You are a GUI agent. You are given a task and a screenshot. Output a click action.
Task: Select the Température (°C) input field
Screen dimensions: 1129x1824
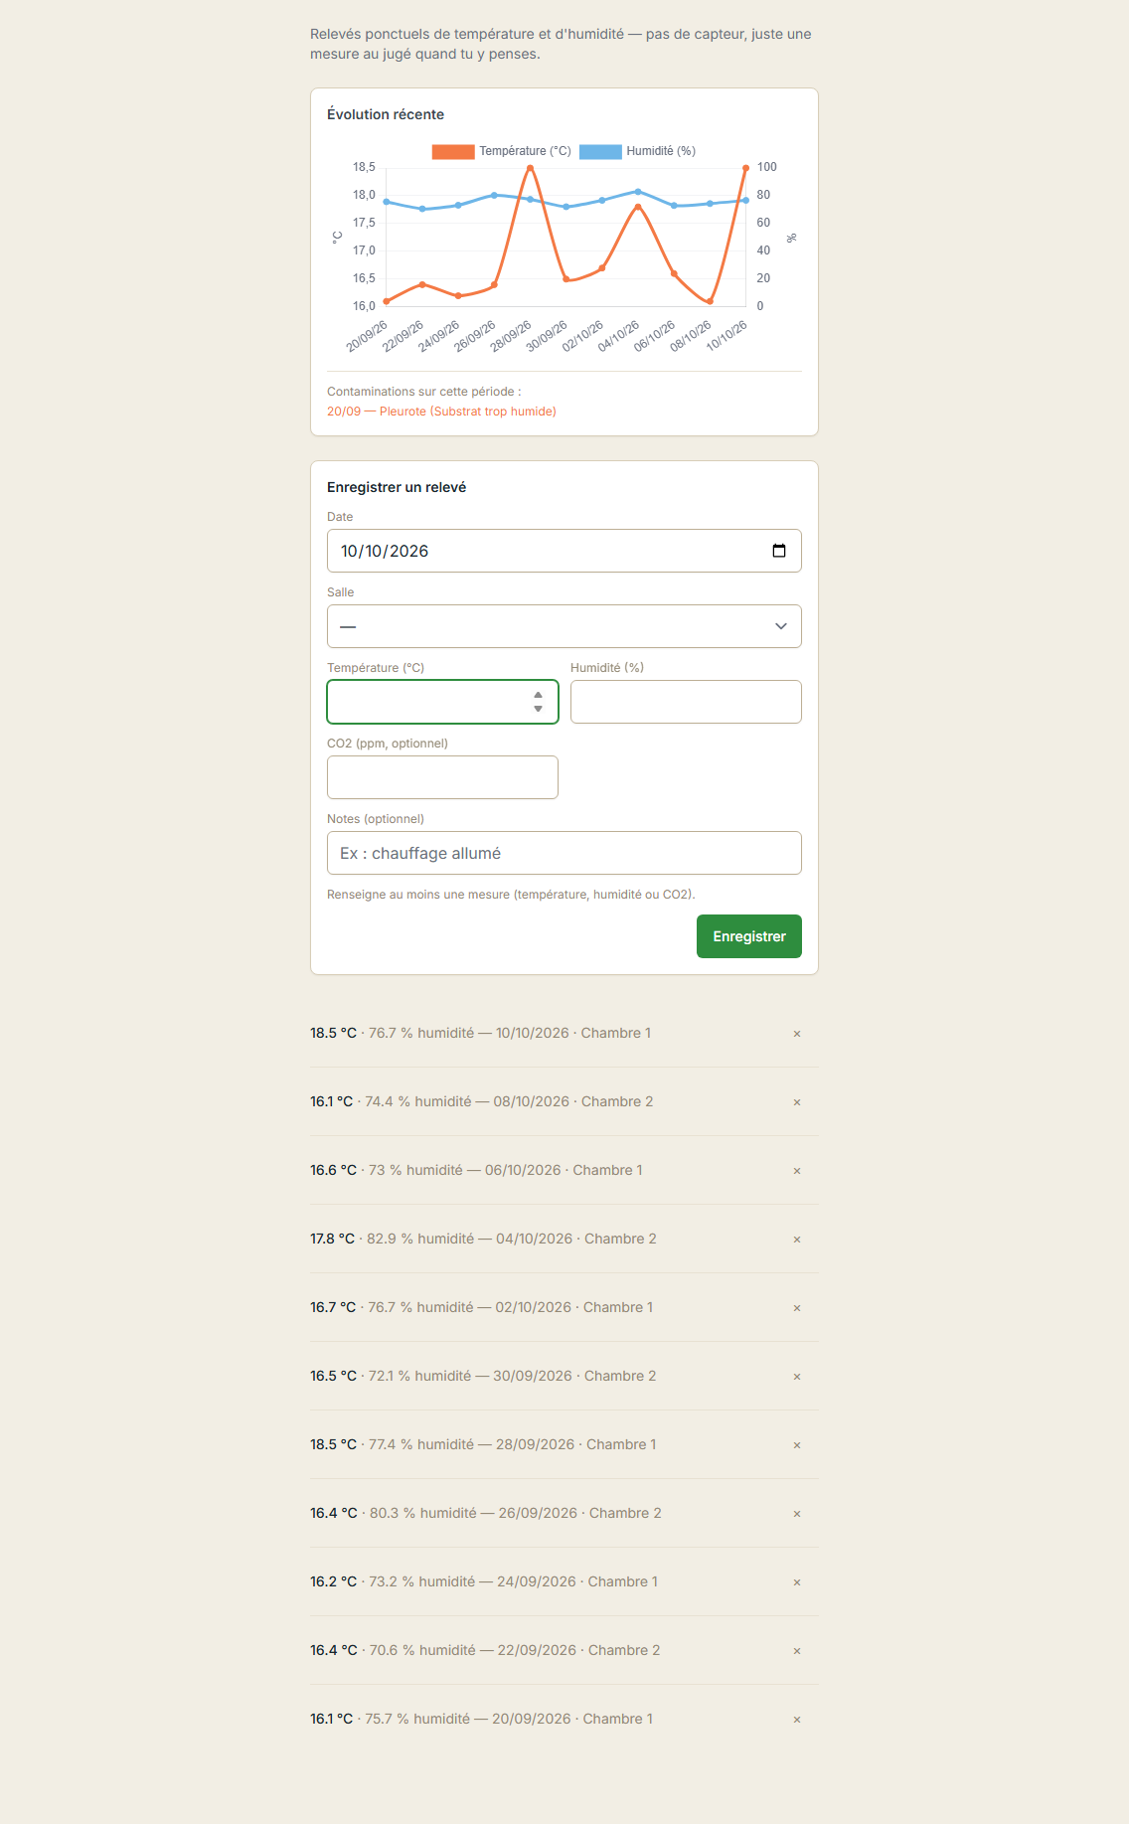(442, 702)
